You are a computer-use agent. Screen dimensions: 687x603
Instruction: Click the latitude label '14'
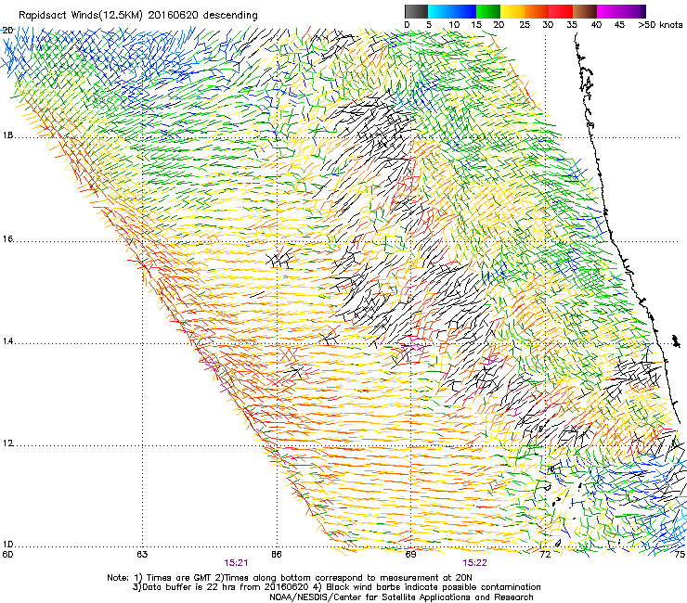[x=7, y=341]
